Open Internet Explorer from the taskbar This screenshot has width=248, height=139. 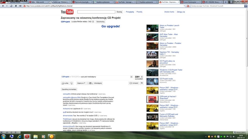19,136
